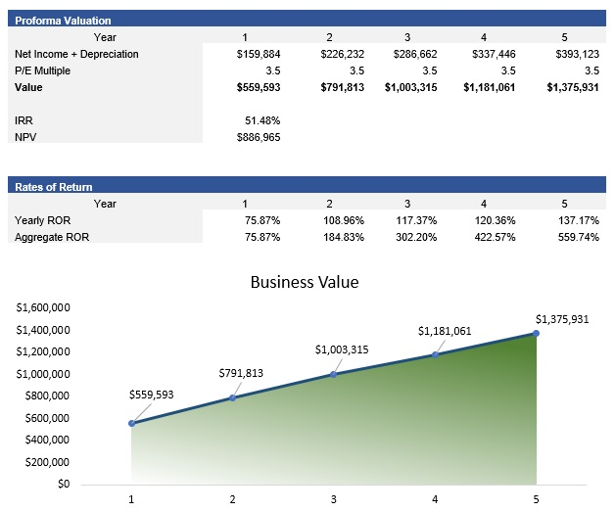Viewport: 616px width, 512px height.
Task: Select the $1,600,000 axis label
Action: (x=43, y=307)
